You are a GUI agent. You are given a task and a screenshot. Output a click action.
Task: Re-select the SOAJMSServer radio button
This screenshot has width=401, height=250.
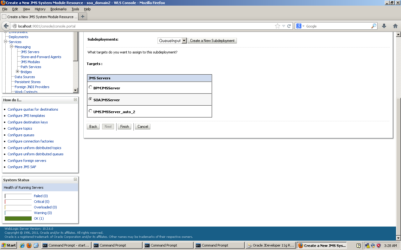tap(91, 99)
